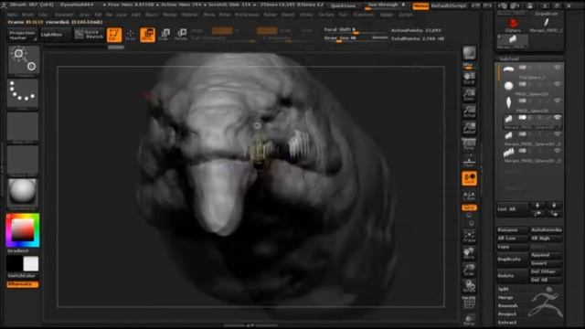Image resolution: width=585 pixels, height=329 pixels.
Task: Toggle eye icon of fifth subtool row
Action: [557, 134]
